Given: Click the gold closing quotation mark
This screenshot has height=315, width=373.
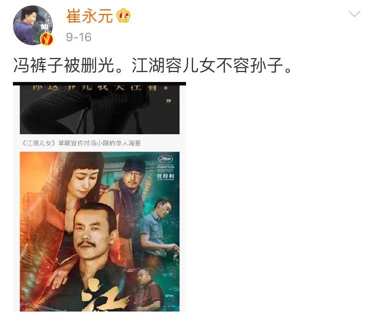Looking at the screenshot, I should [169, 101].
